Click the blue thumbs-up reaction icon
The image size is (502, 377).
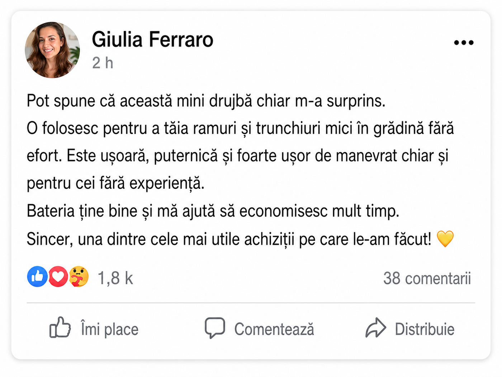pos(37,276)
